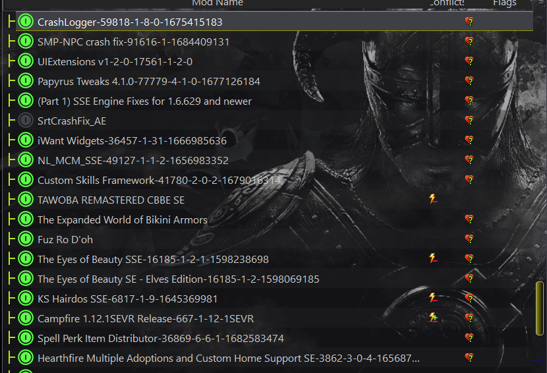
Task: Click Fuz Ro D'oh heart flag icon
Action: point(469,239)
